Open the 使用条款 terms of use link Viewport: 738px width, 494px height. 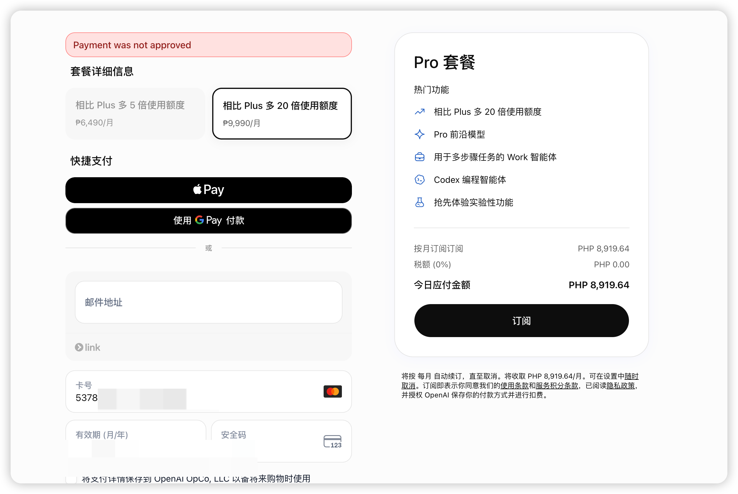click(514, 385)
